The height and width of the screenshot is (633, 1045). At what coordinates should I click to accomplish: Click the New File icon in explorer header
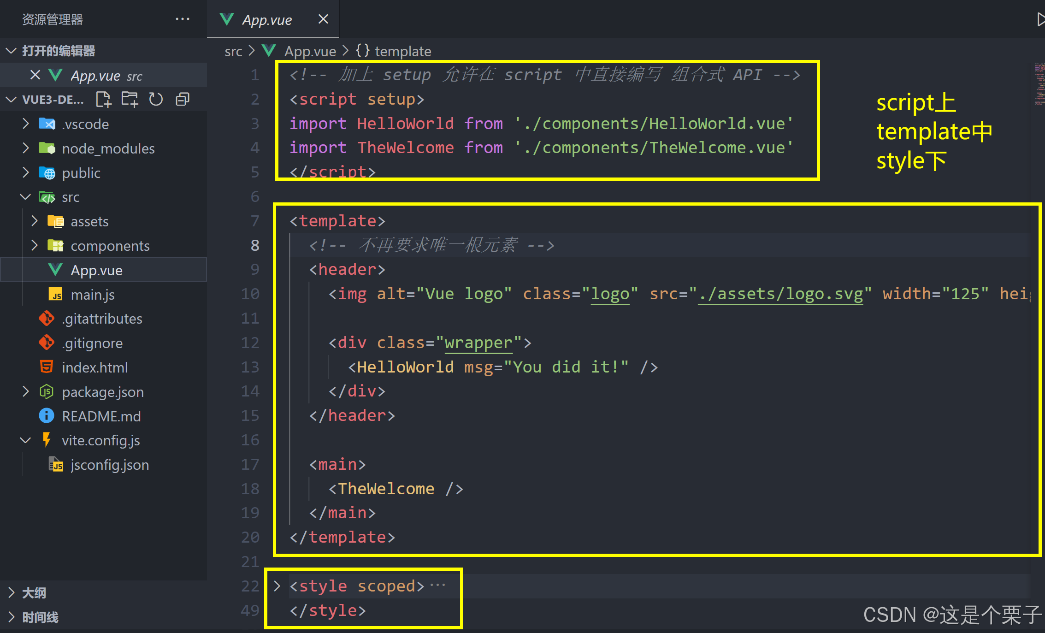click(104, 99)
